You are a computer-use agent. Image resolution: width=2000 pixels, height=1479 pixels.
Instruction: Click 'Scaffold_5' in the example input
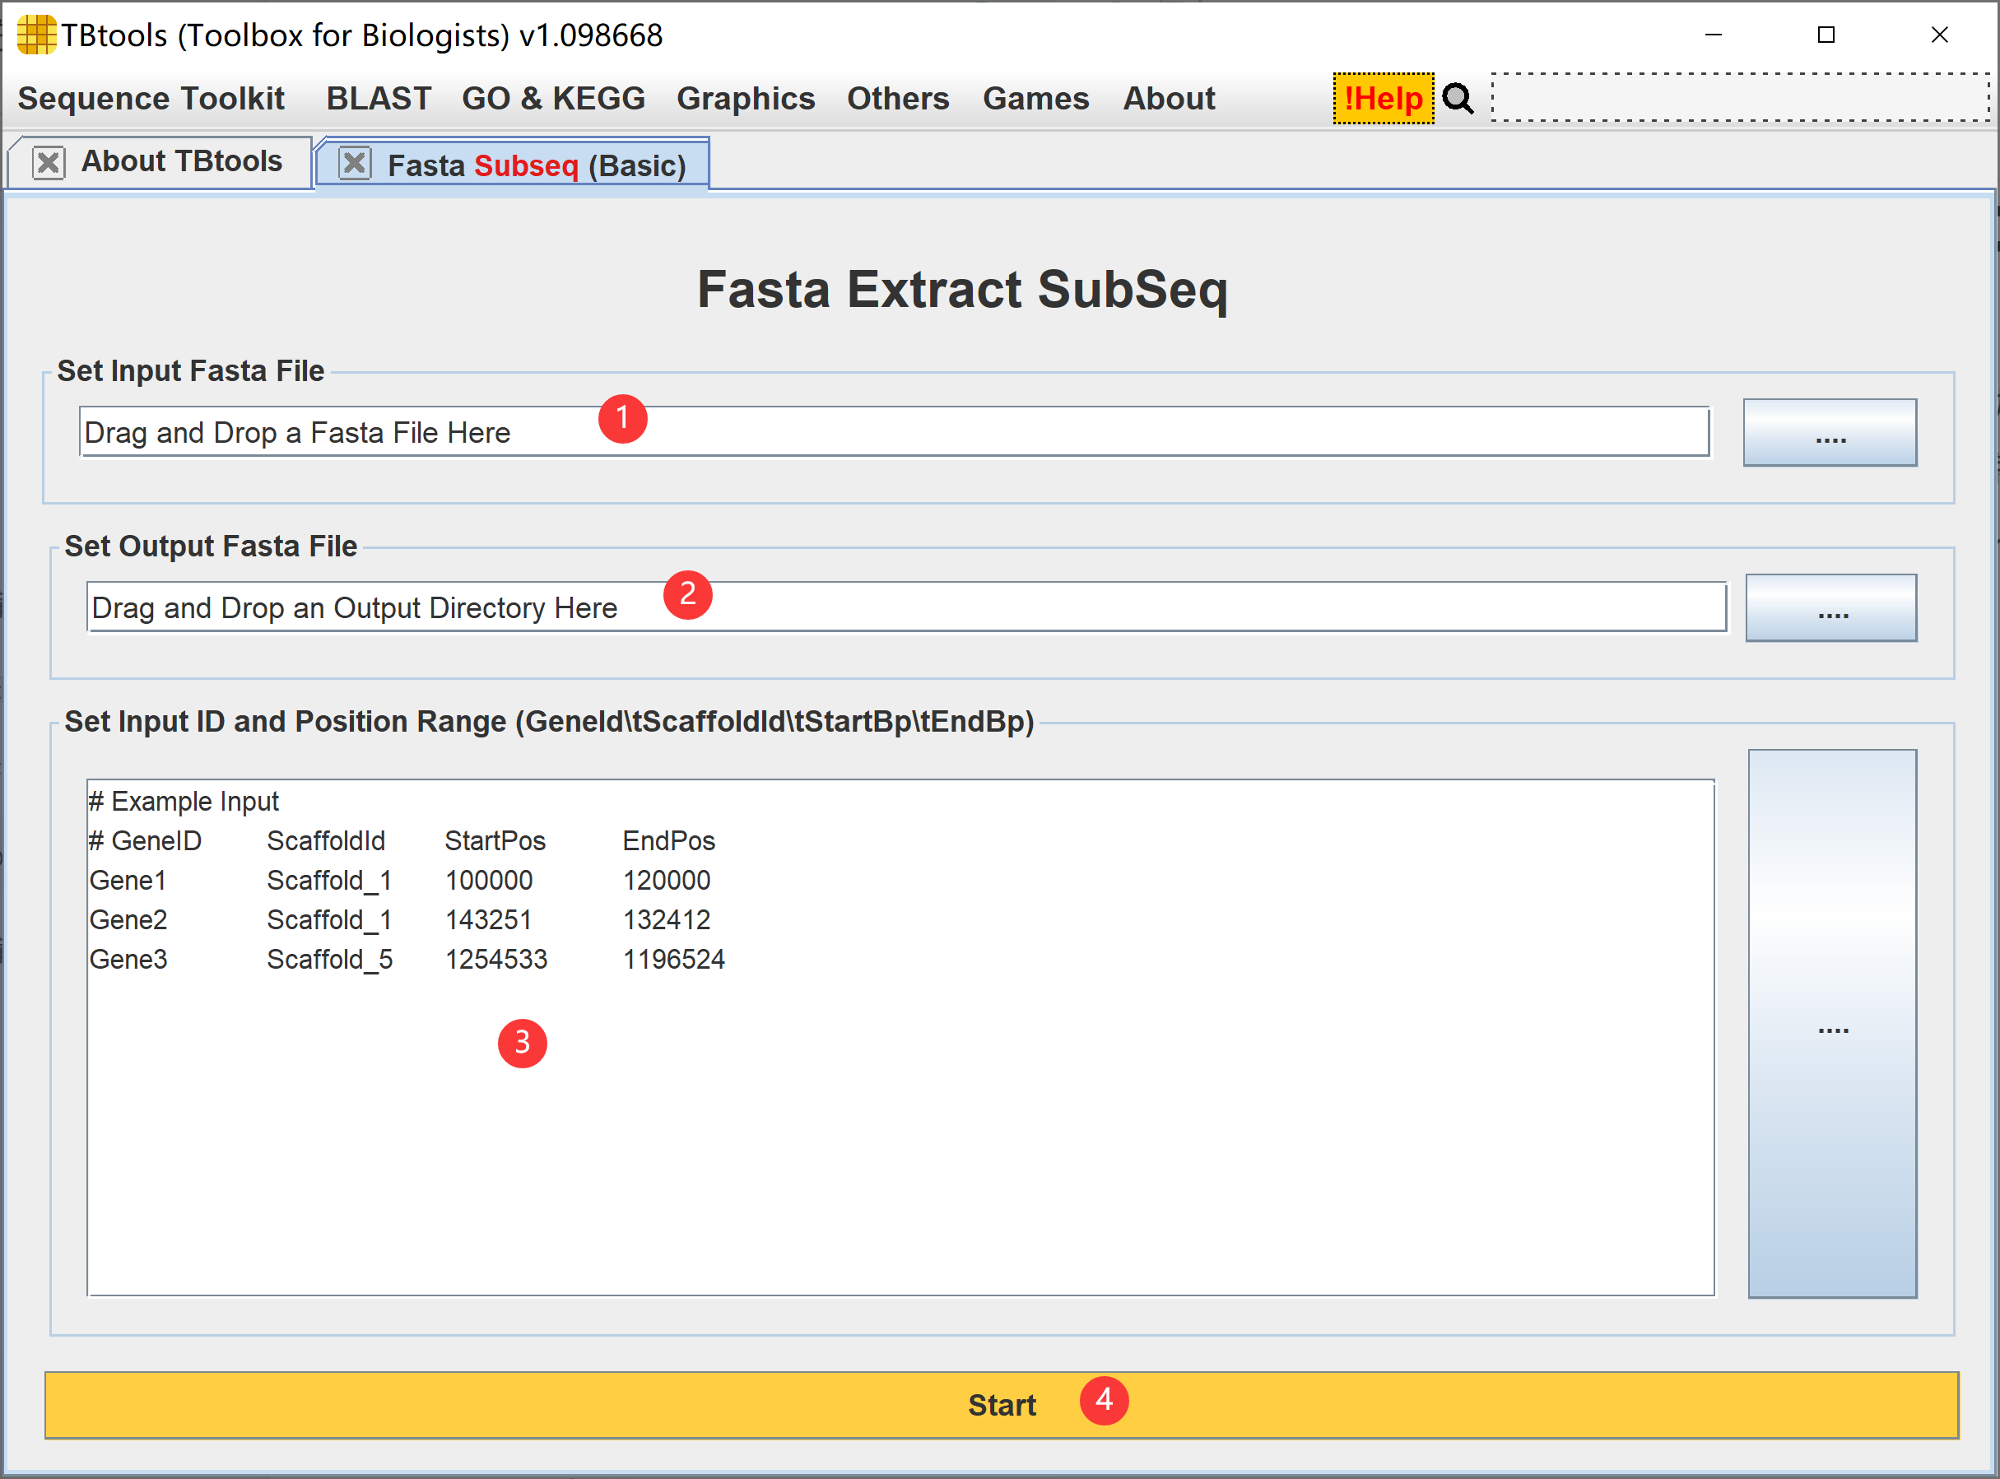pos(329,960)
